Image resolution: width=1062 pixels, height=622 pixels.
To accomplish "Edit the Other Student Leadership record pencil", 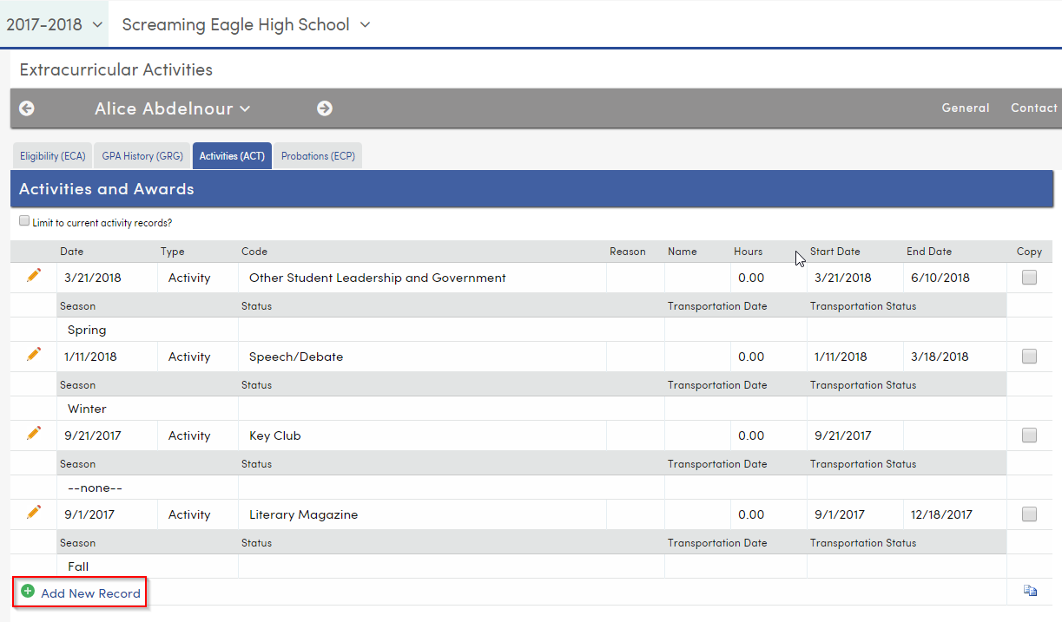I will point(34,275).
